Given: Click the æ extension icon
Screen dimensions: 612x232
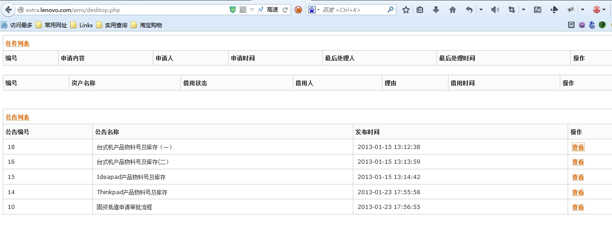Looking at the screenshot, I should tap(572, 25).
